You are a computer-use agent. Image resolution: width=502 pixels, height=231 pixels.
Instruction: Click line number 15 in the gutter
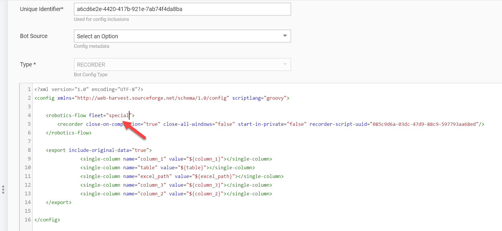tap(28, 211)
